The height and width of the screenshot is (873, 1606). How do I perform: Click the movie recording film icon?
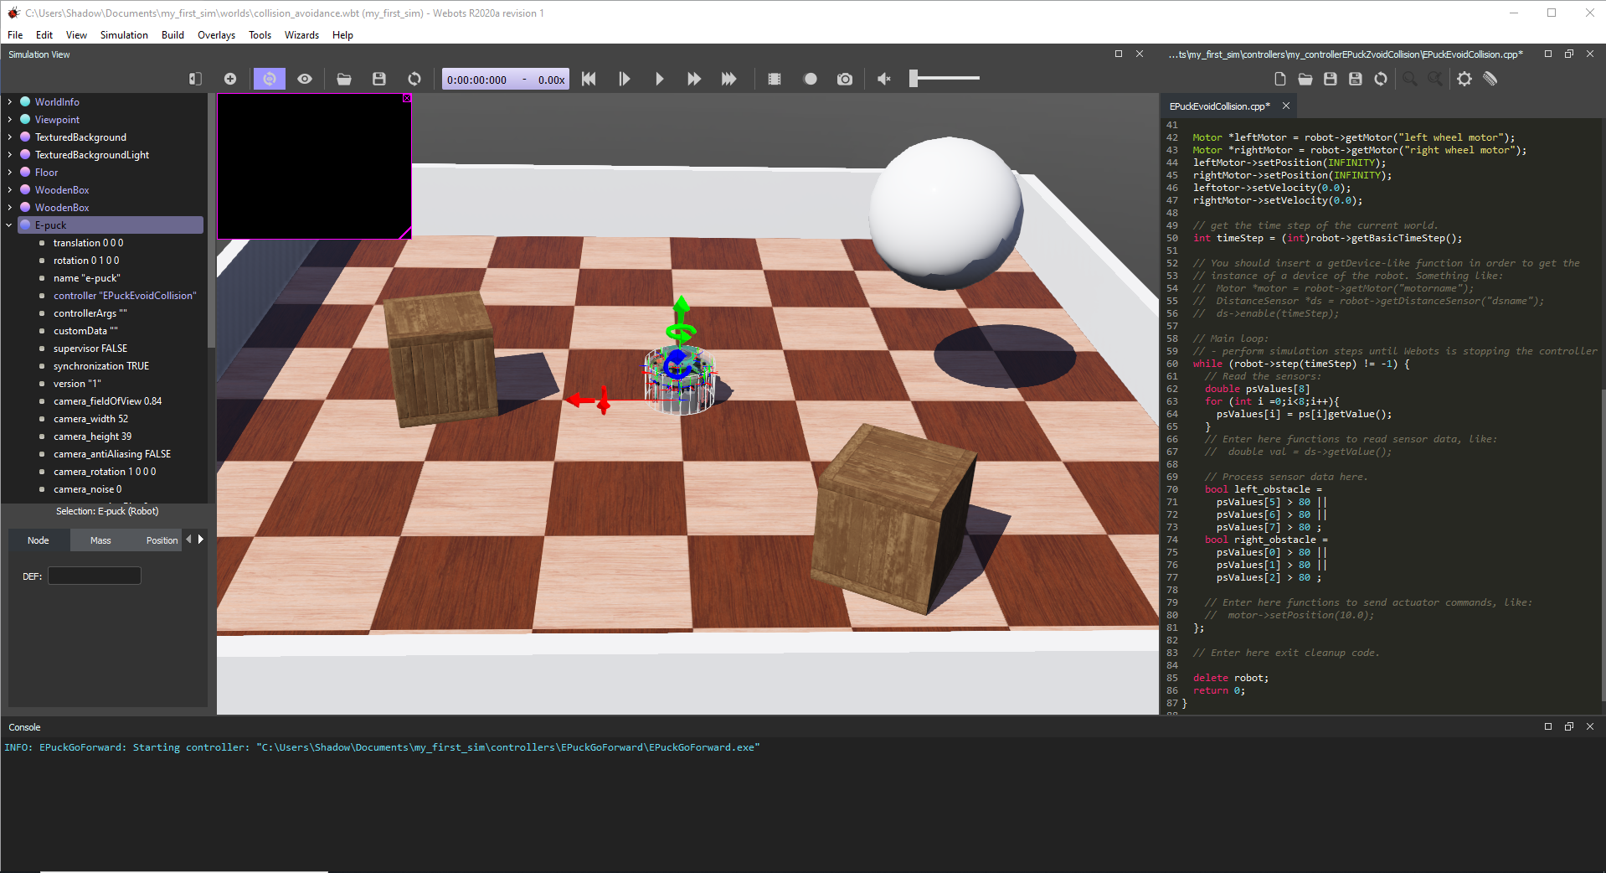click(x=775, y=79)
